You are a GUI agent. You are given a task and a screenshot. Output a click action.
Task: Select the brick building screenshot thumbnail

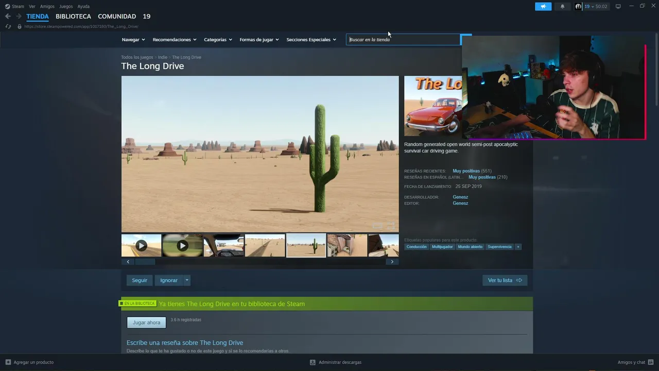click(x=347, y=246)
